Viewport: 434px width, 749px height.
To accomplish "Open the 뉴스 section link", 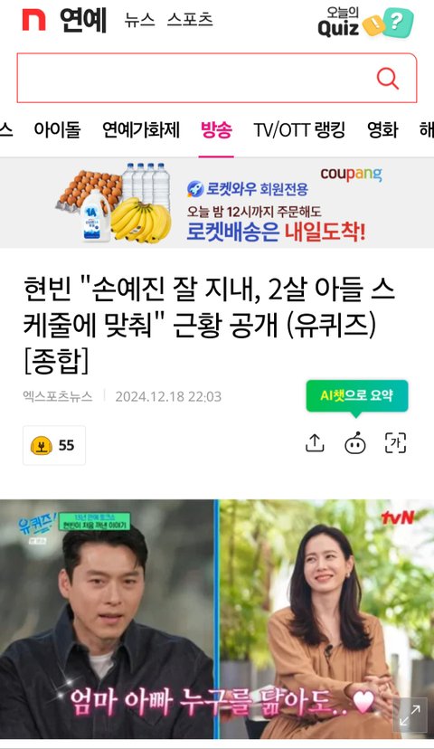I will coord(139,20).
